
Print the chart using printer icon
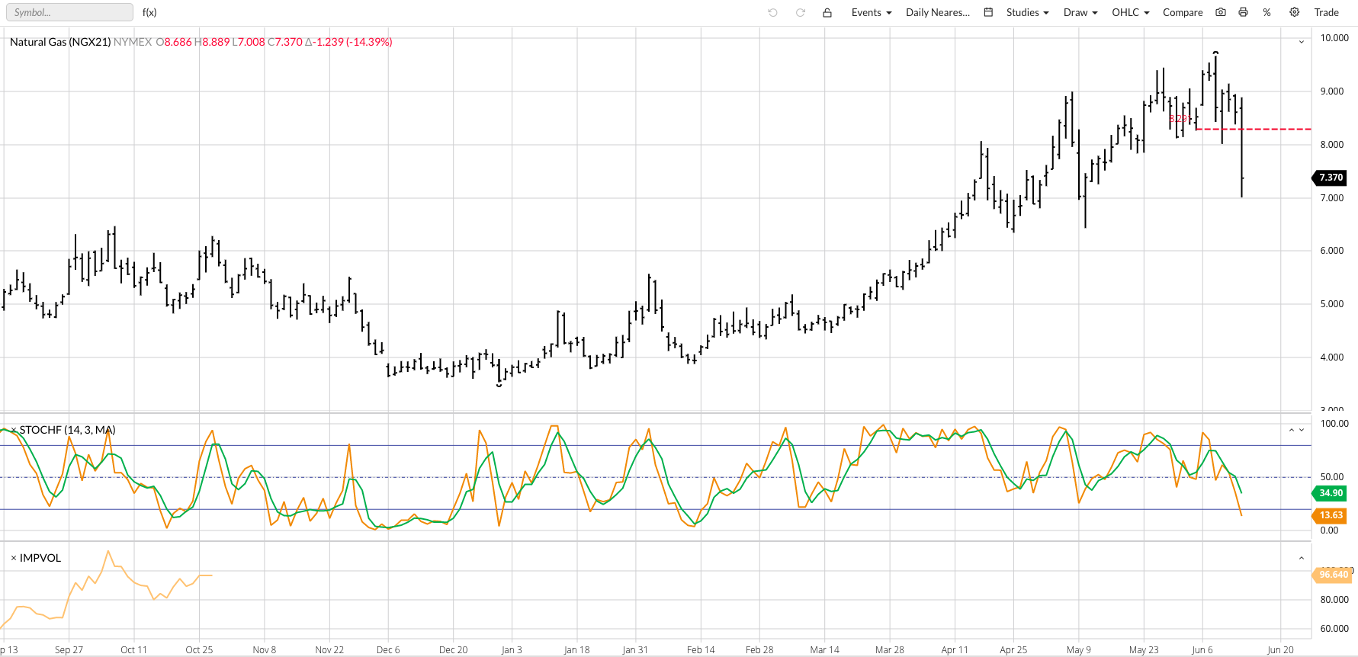pos(1243,12)
